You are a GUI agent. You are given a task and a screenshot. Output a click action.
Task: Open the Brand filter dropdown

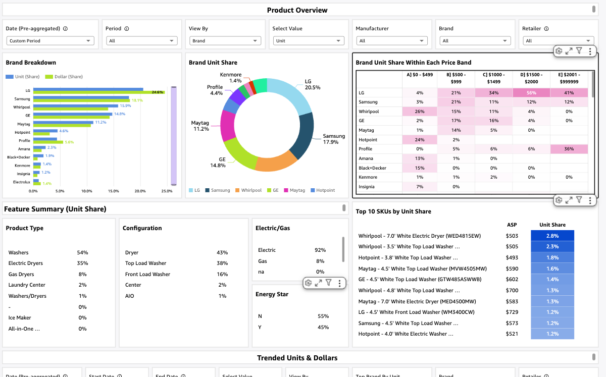click(475, 41)
